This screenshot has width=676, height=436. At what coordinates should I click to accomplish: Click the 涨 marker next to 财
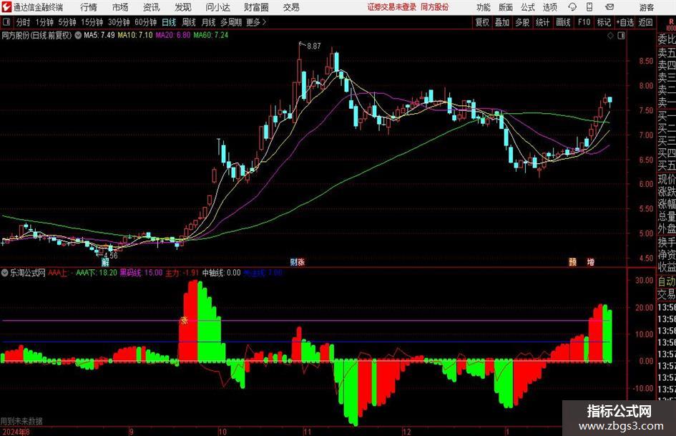coord(301,261)
